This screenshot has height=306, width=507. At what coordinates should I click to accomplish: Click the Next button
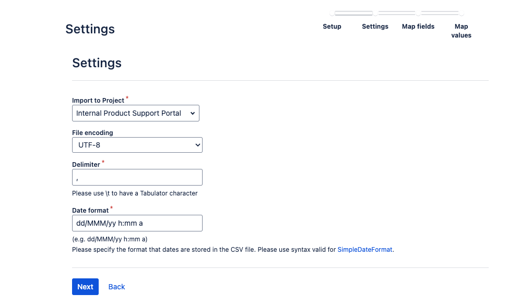tap(85, 286)
